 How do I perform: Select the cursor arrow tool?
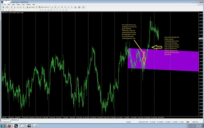[x=3, y=10]
